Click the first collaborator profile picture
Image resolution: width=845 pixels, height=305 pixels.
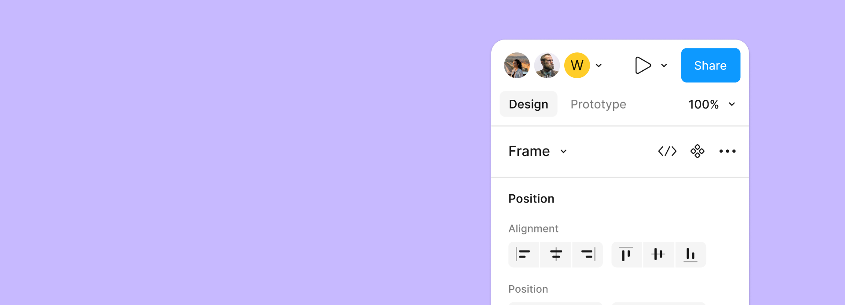pyautogui.click(x=517, y=65)
